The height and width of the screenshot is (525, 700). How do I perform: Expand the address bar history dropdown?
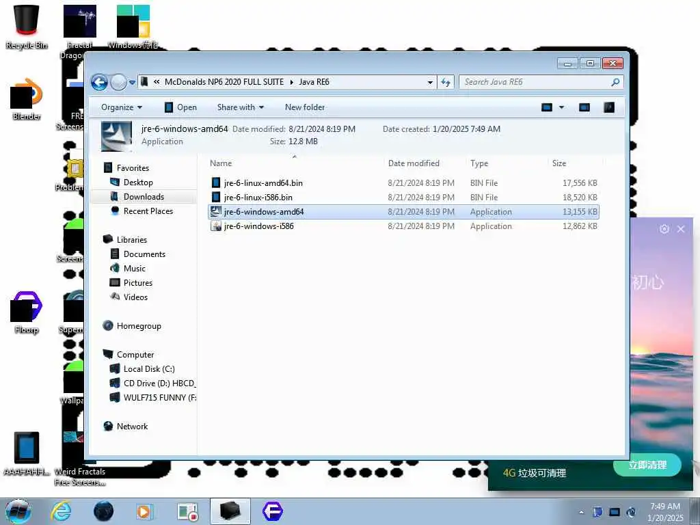click(x=430, y=82)
